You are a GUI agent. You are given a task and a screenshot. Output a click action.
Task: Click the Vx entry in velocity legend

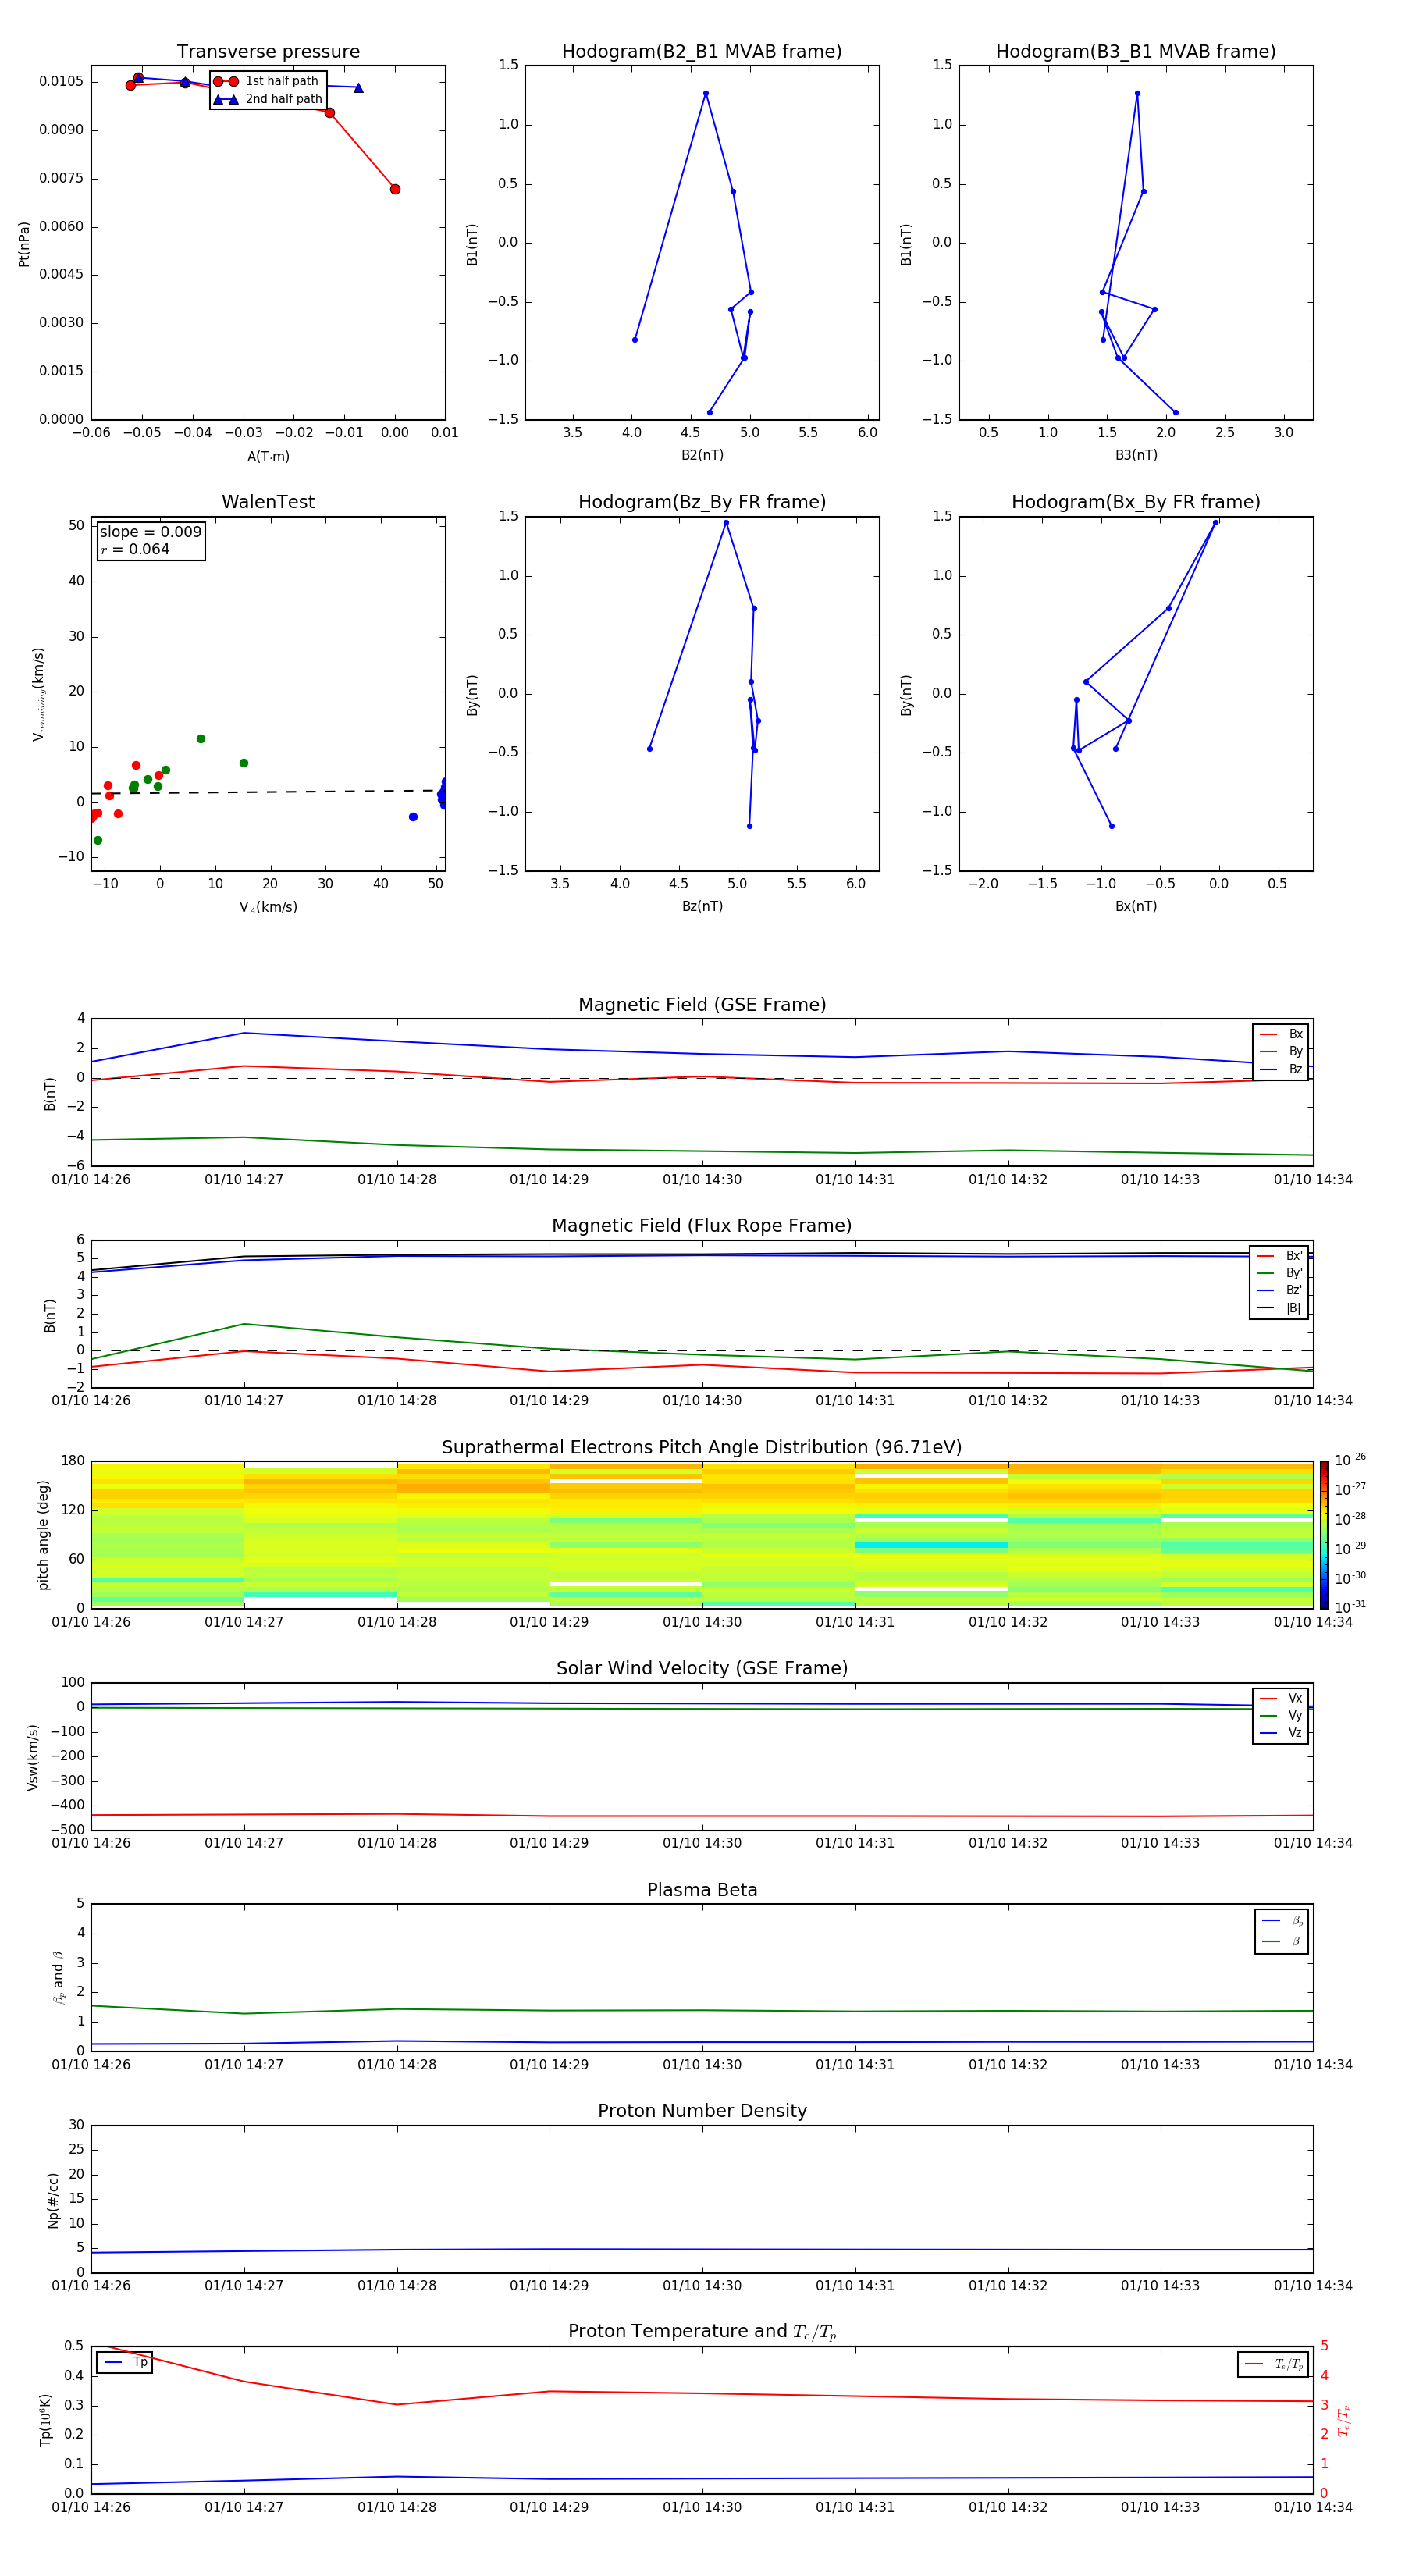point(1281,1698)
